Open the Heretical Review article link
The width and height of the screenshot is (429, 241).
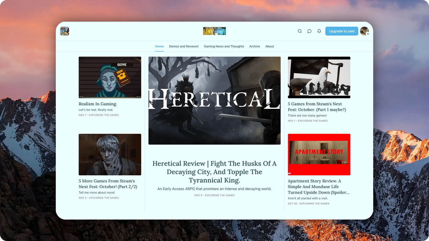click(214, 172)
